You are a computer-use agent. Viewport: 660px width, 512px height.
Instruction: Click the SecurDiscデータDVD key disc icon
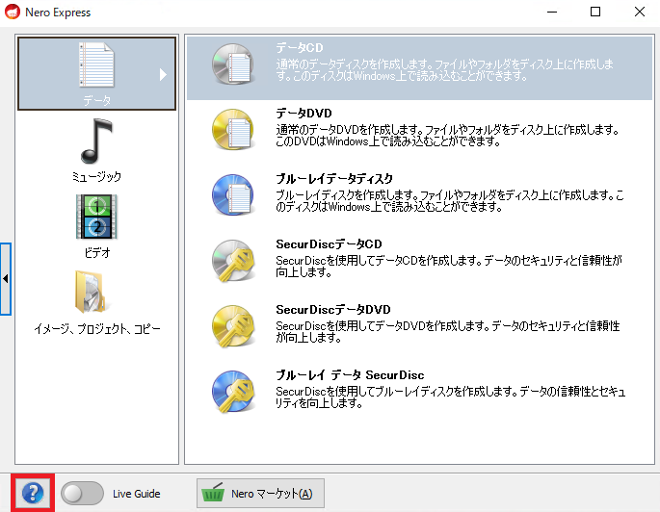233,326
